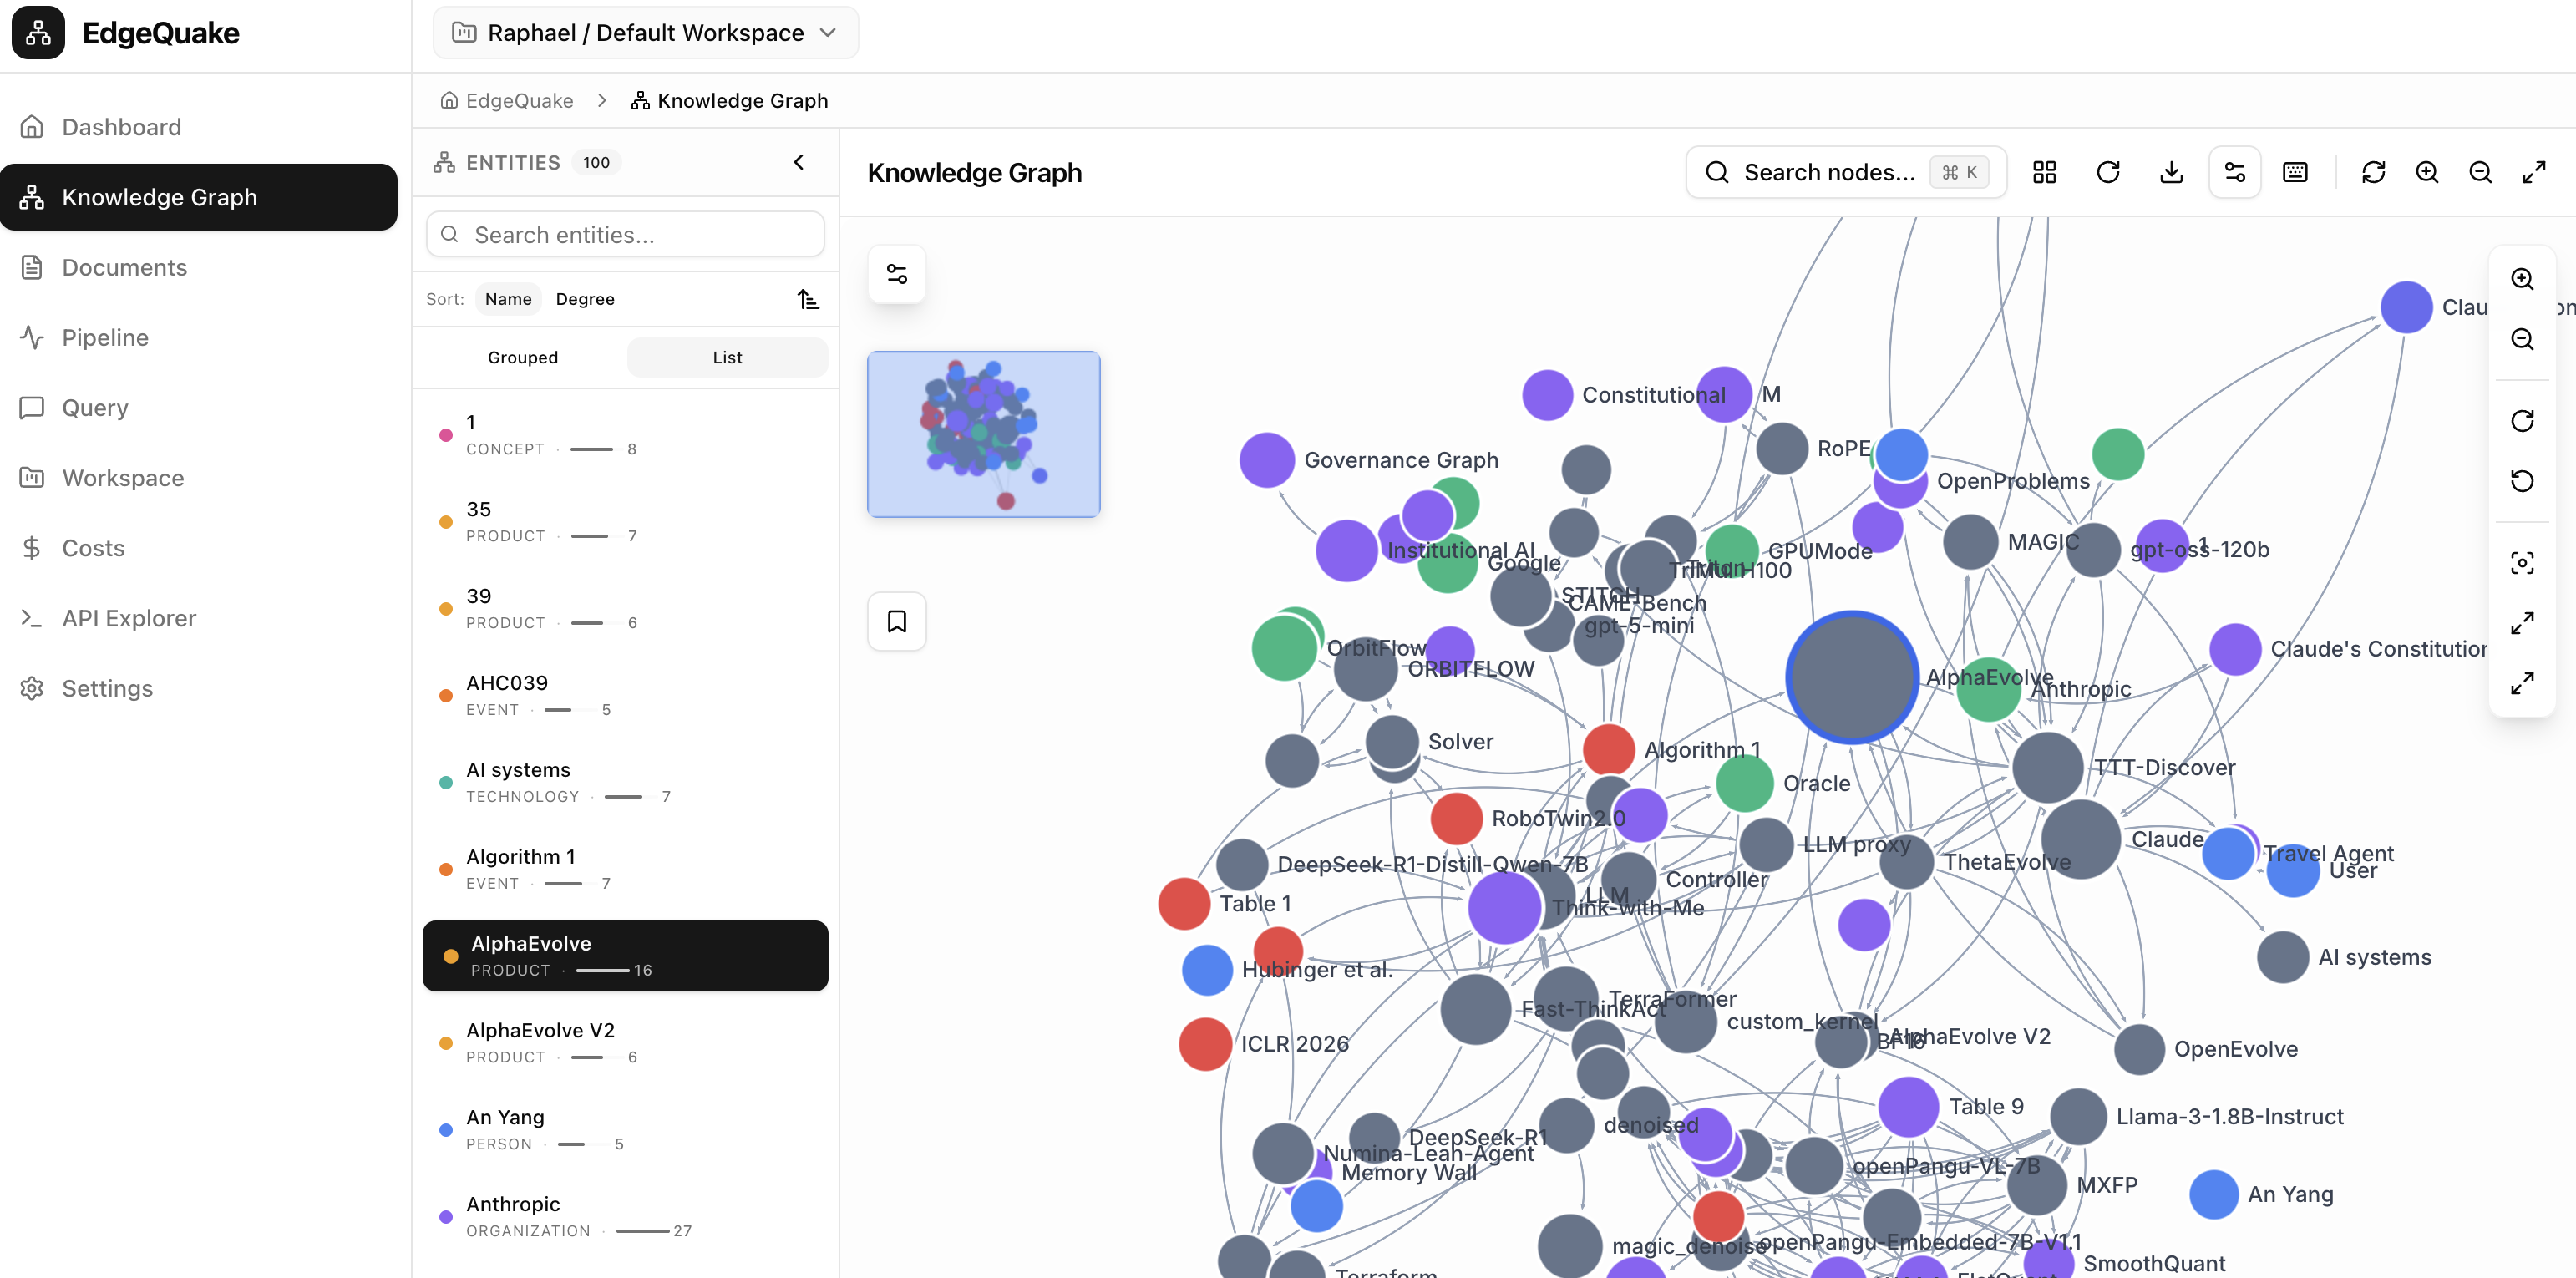This screenshot has height=1278, width=2576.
Task: Select the AlphaEvolve entity in the list
Action: tap(625, 955)
